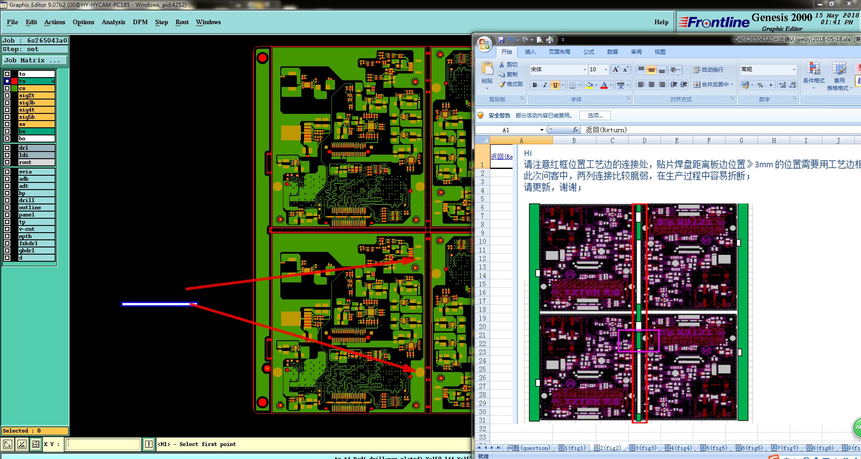This screenshot has width=861, height=459.
Task: Open the font color dropdown arrow
Action: (611, 85)
